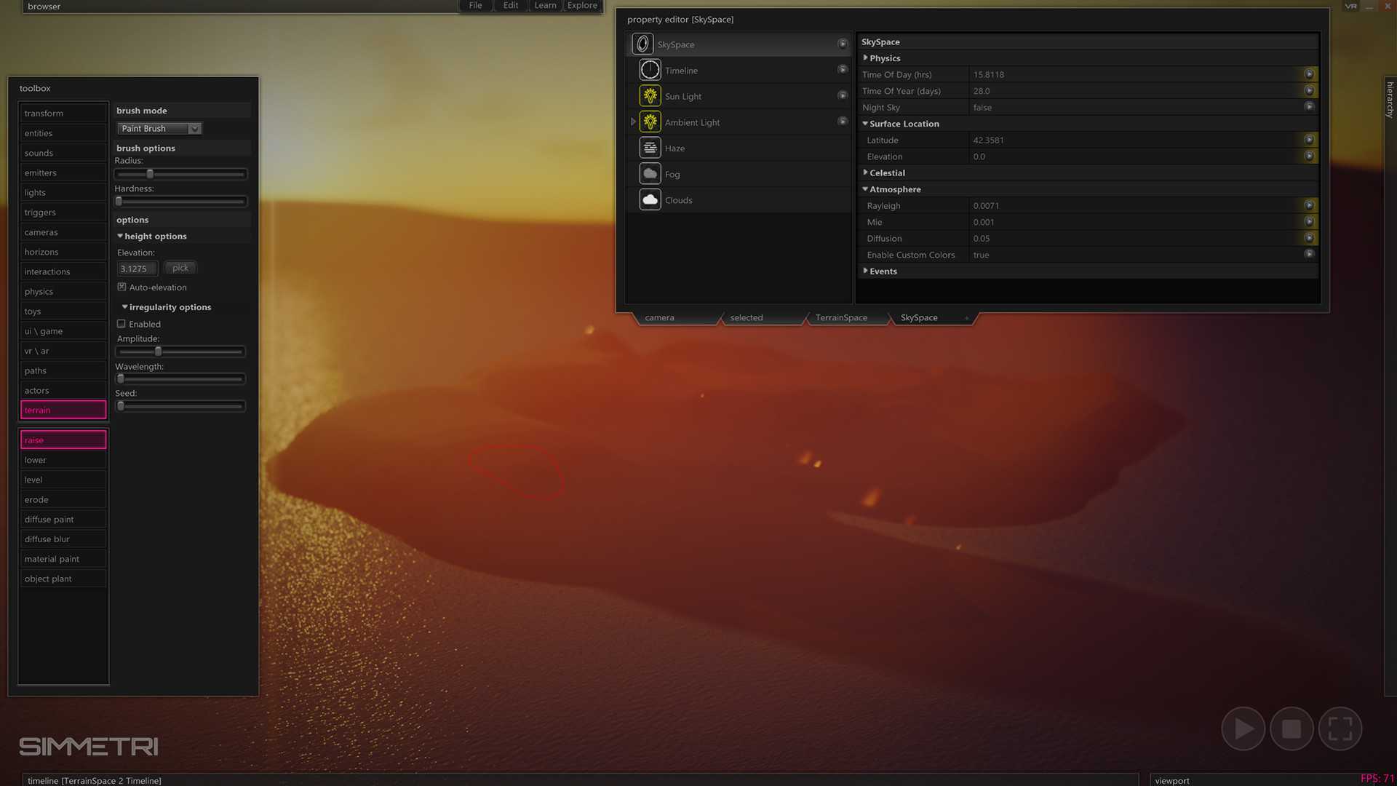Collapse the irregularity options section

pyautogui.click(x=124, y=307)
